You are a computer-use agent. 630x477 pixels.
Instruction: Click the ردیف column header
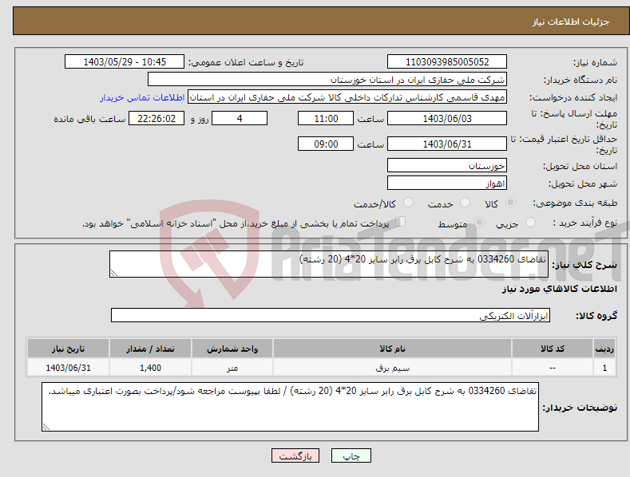[604, 349]
